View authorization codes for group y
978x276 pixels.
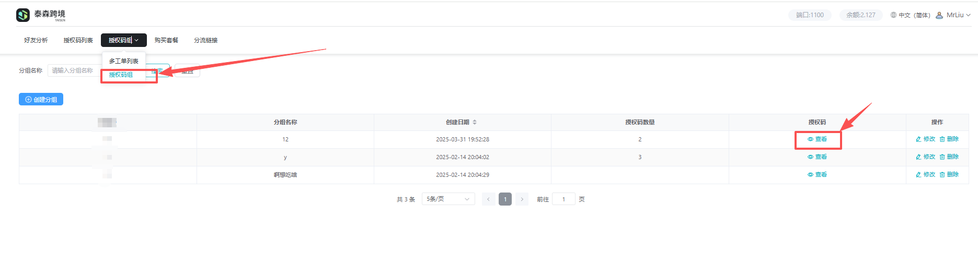click(817, 157)
